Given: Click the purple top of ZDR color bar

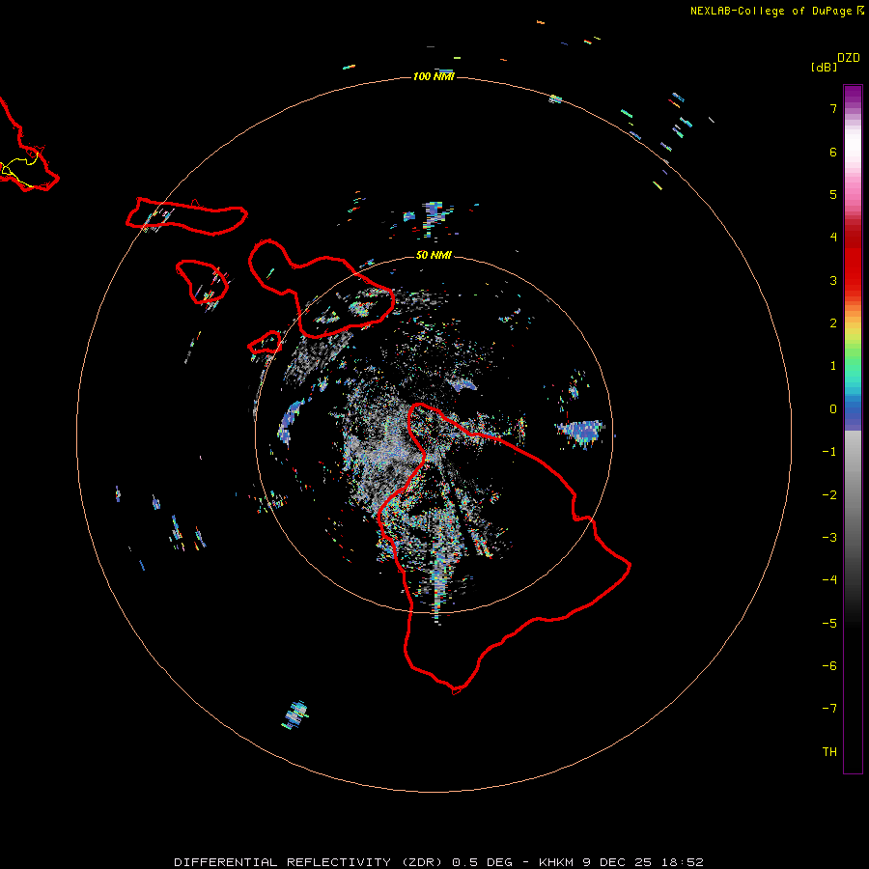Looking at the screenshot, I should pyautogui.click(x=853, y=95).
